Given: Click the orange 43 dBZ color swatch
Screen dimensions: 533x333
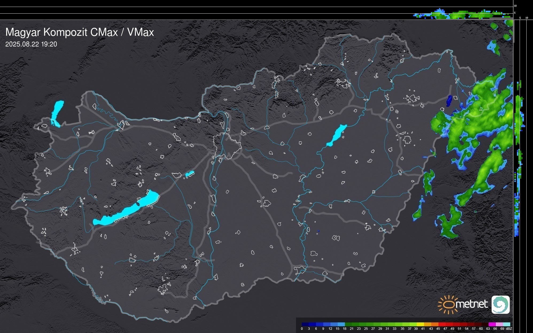Looking at the screenshot, I should [x=435, y=324].
